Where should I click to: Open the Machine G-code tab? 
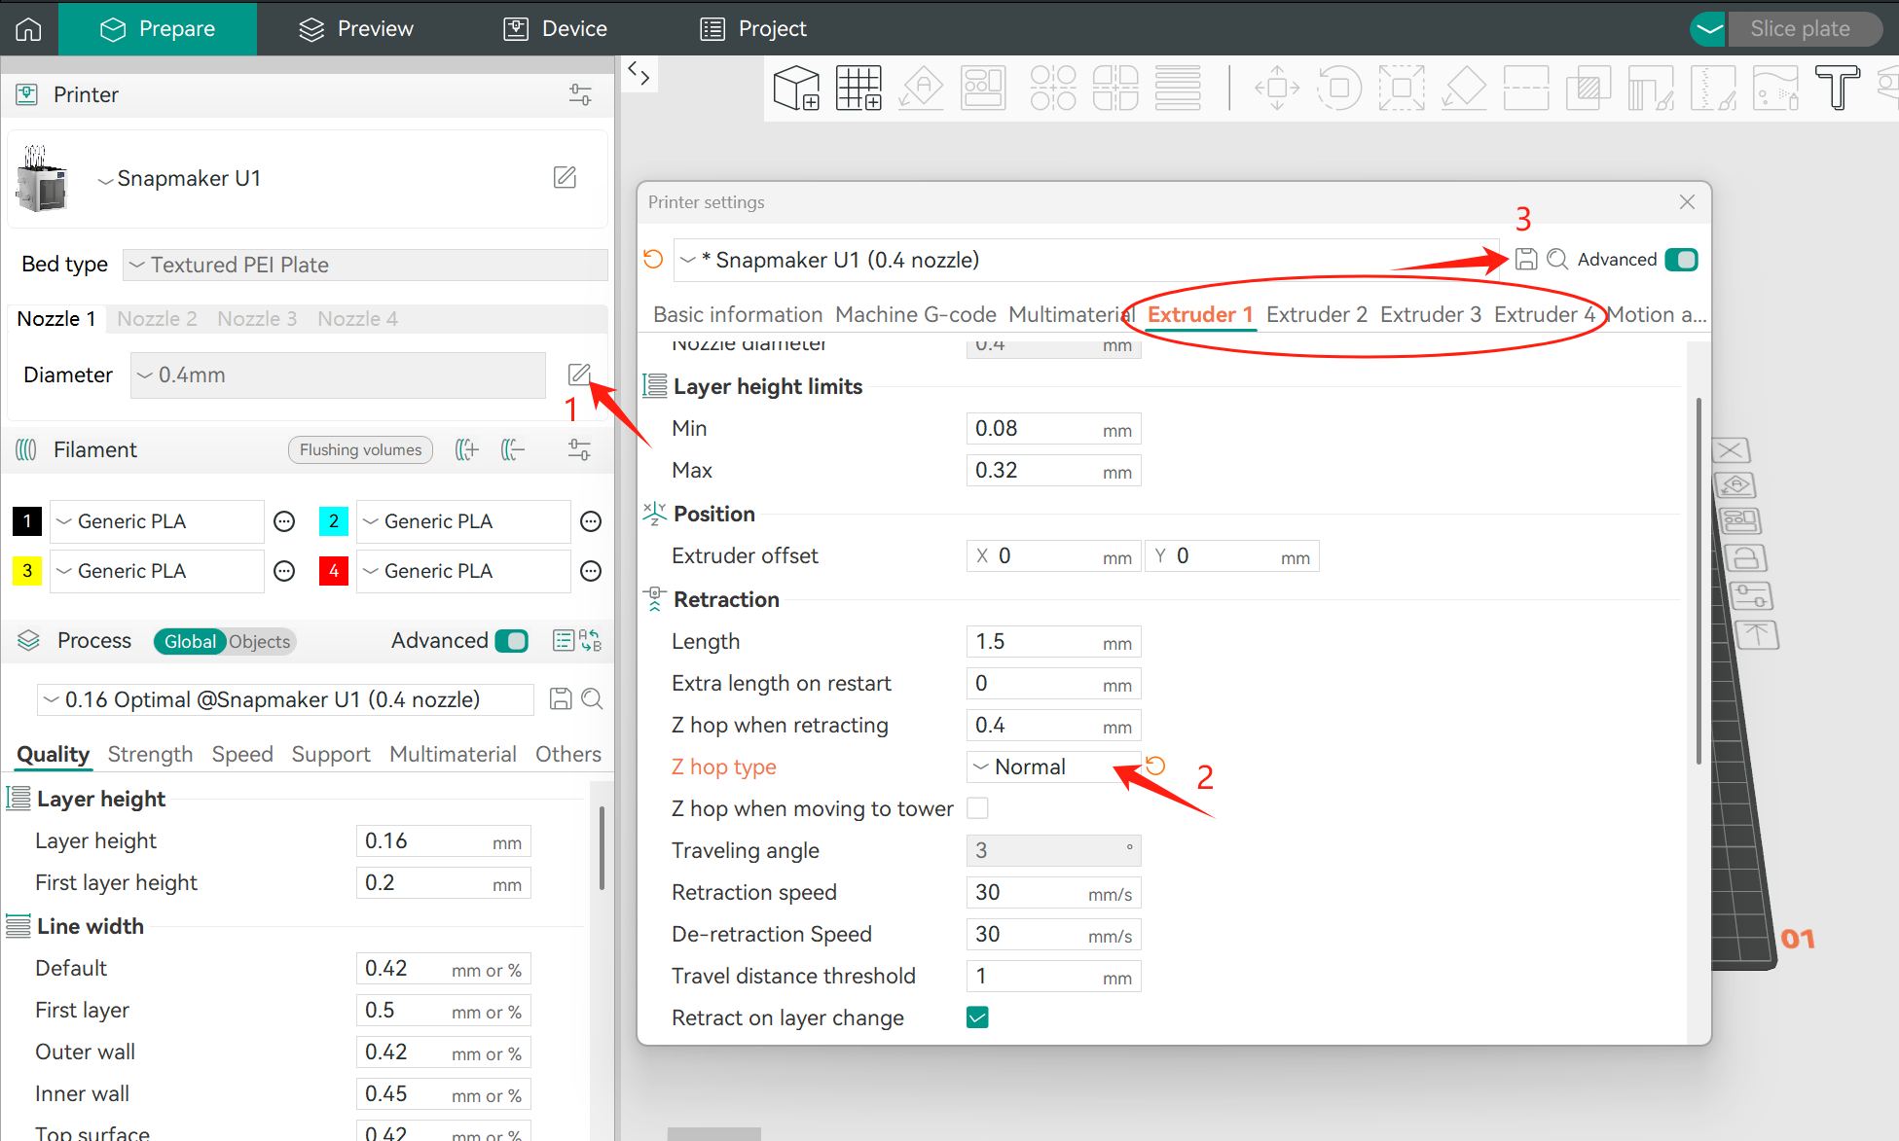(x=915, y=314)
